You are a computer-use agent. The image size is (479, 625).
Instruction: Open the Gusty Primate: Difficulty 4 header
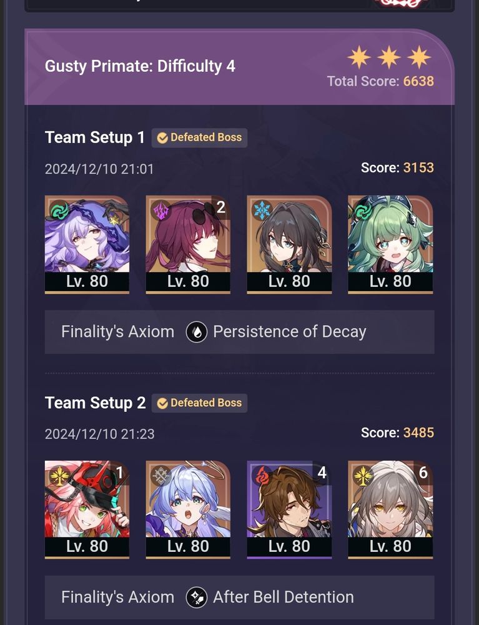239,67
